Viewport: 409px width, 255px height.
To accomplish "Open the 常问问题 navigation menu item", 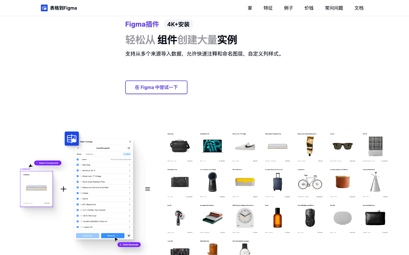I will [334, 8].
